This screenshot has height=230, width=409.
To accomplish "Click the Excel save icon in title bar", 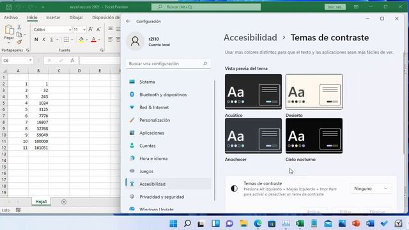I will coord(8,7).
